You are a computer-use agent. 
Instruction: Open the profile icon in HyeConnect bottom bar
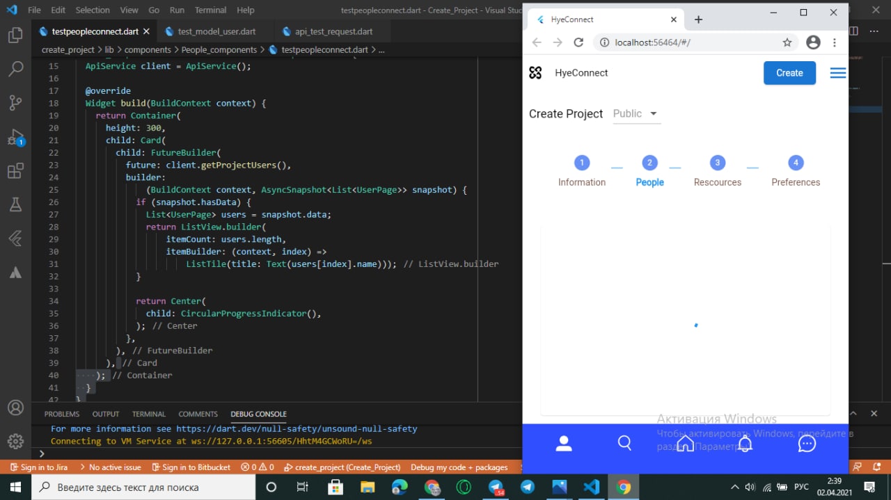pyautogui.click(x=564, y=444)
